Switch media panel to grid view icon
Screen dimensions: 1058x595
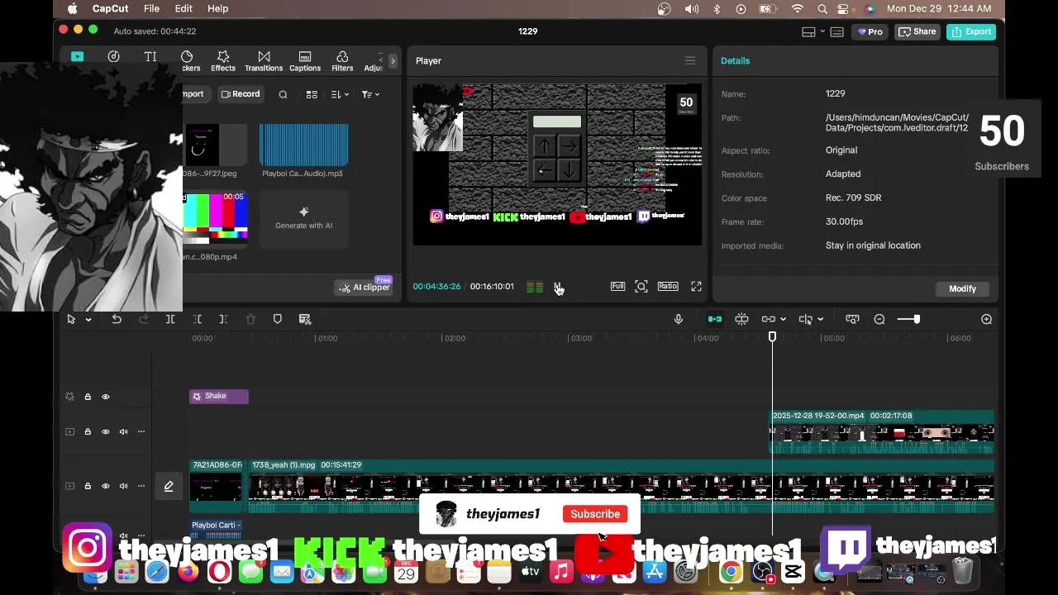312,94
